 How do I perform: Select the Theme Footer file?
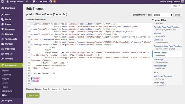pyautogui.click(x=160, y=53)
